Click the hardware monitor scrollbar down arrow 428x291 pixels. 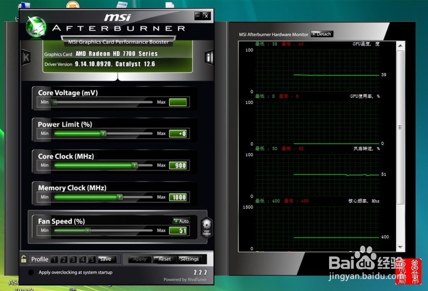[400, 247]
